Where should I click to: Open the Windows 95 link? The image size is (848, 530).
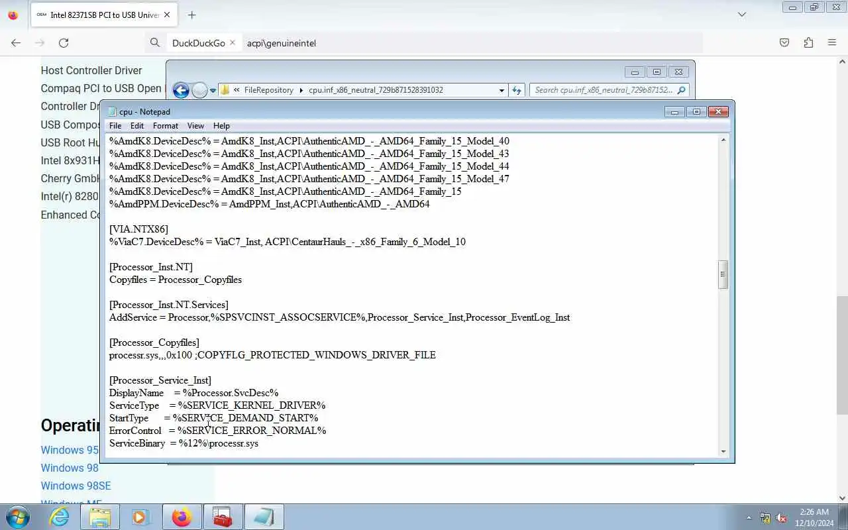tap(70, 450)
